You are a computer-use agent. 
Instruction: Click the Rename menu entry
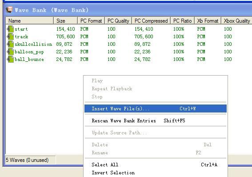156,153
